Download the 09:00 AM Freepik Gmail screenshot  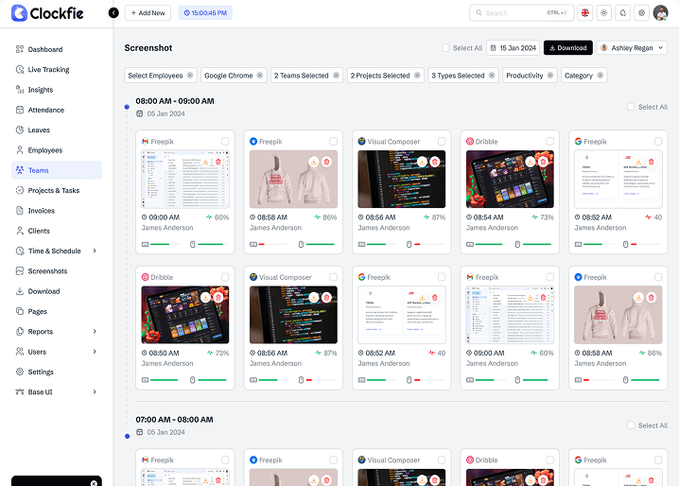click(206, 162)
